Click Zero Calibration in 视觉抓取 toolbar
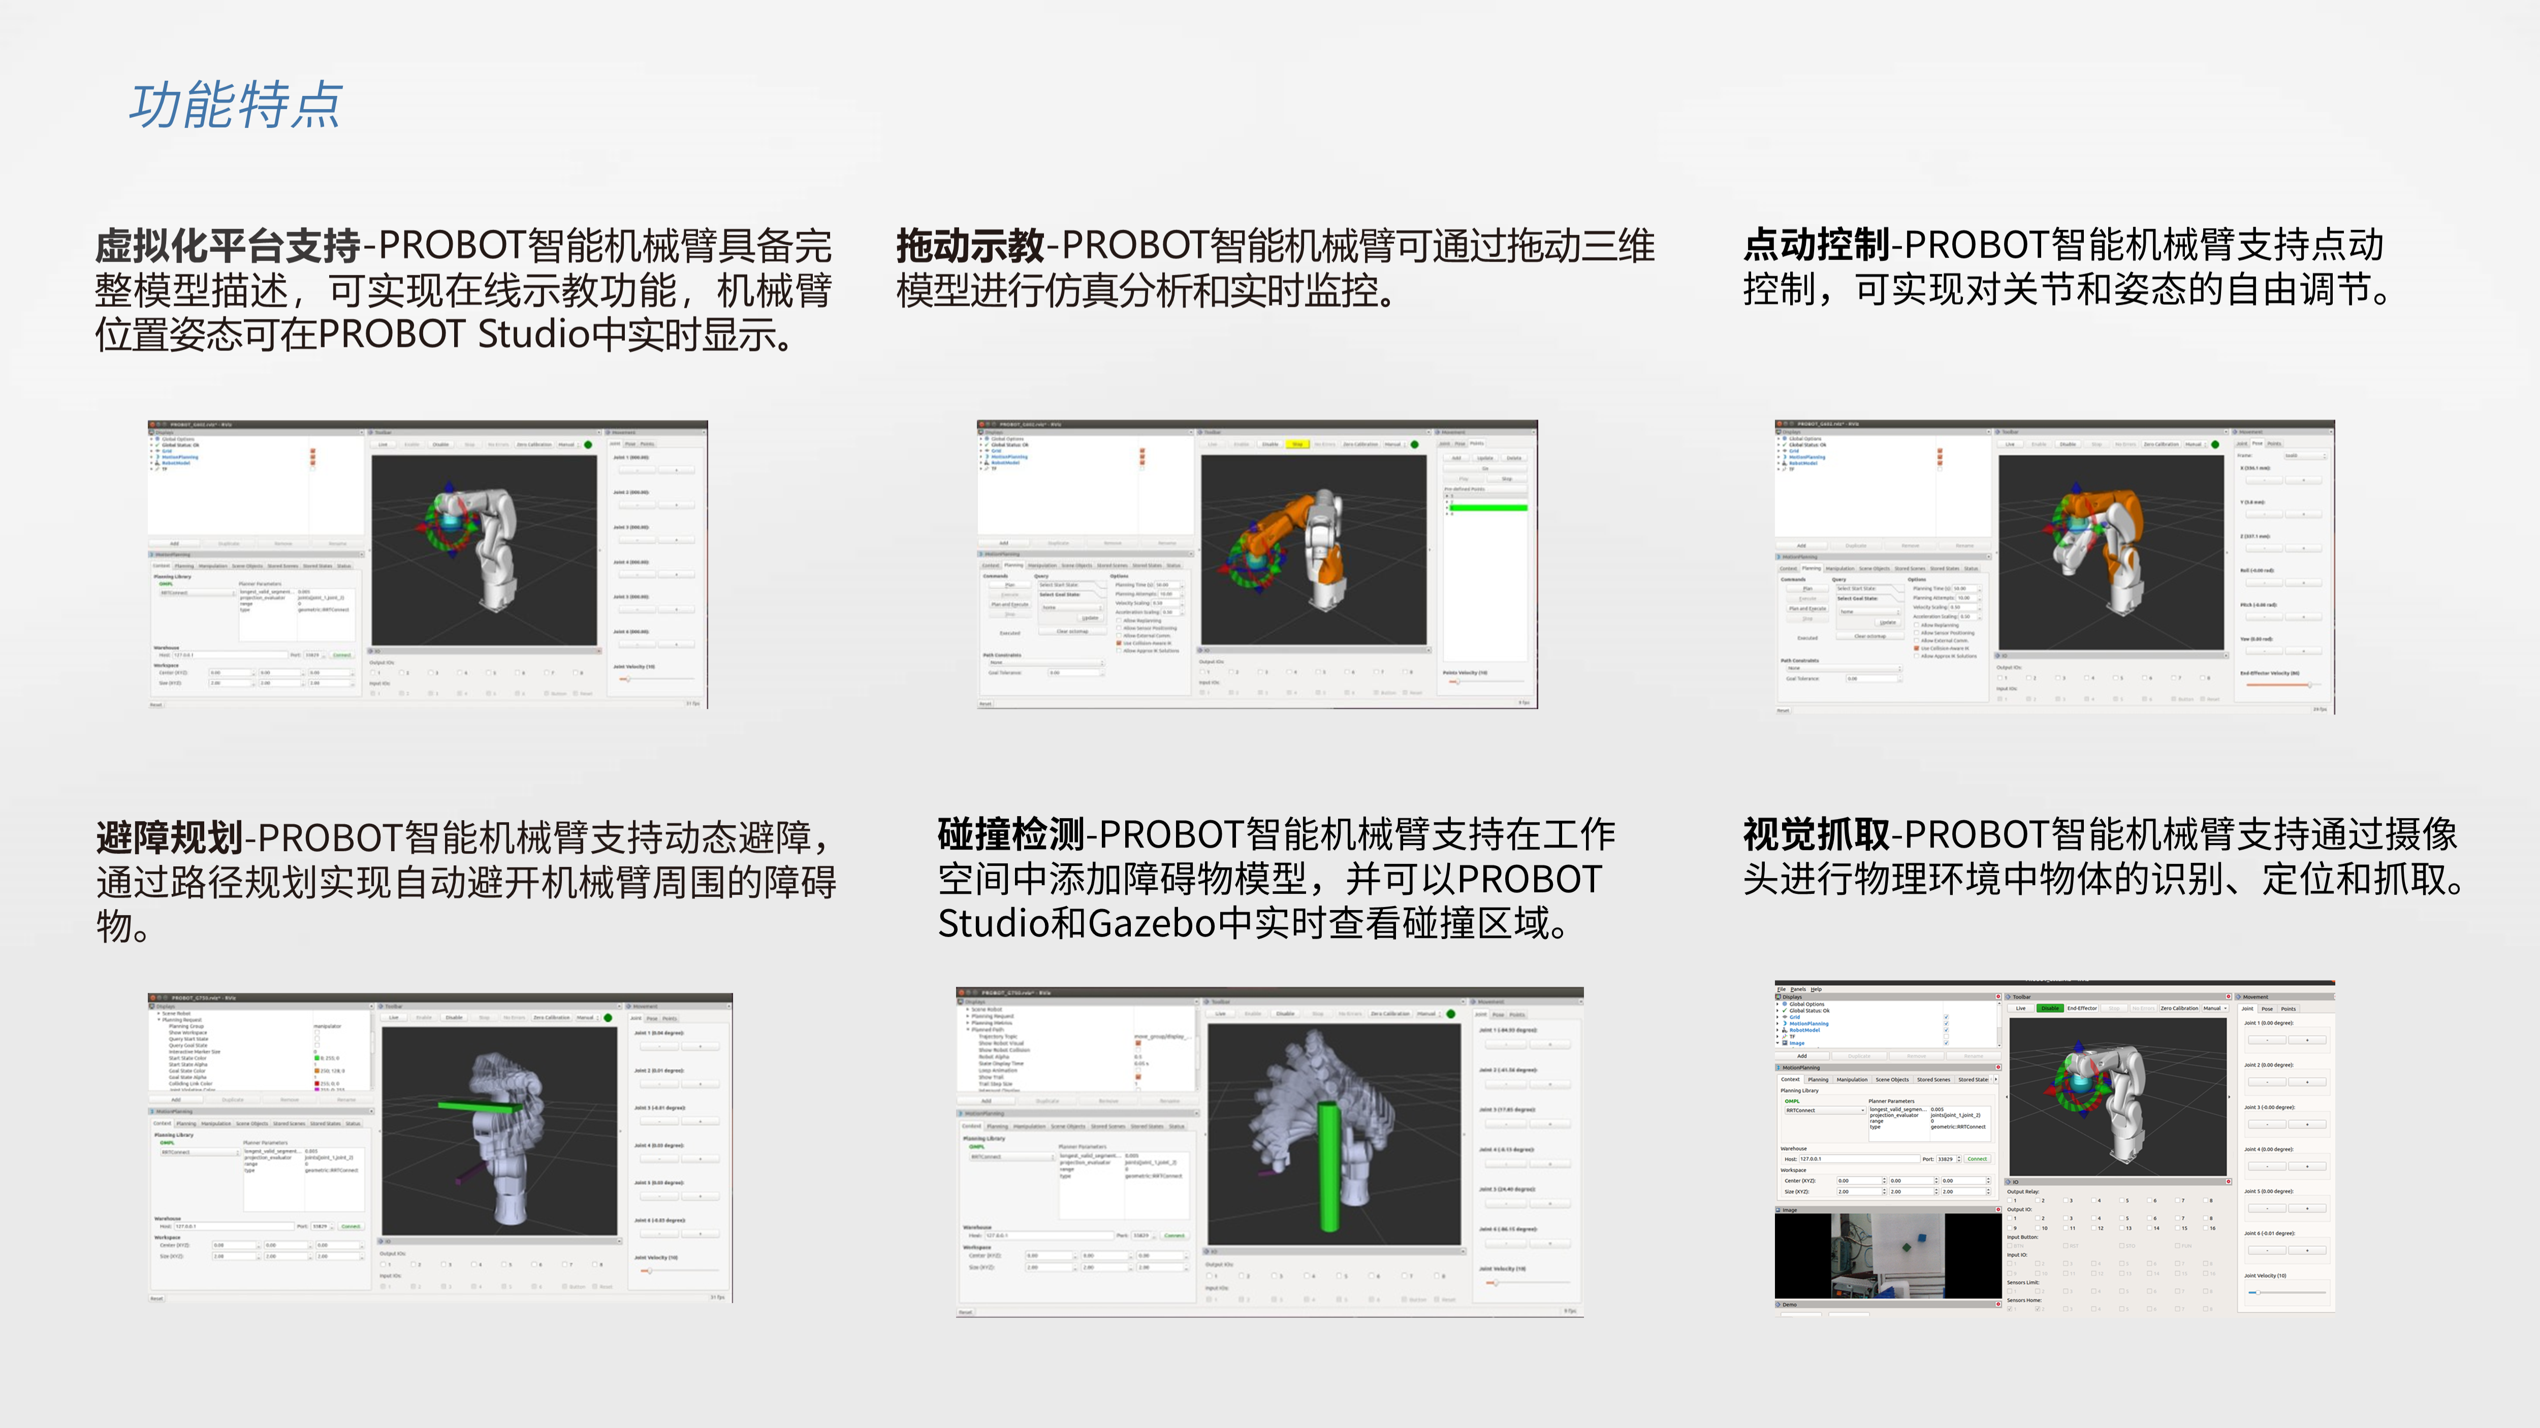Image resolution: width=2540 pixels, height=1428 pixels. click(x=2180, y=1008)
